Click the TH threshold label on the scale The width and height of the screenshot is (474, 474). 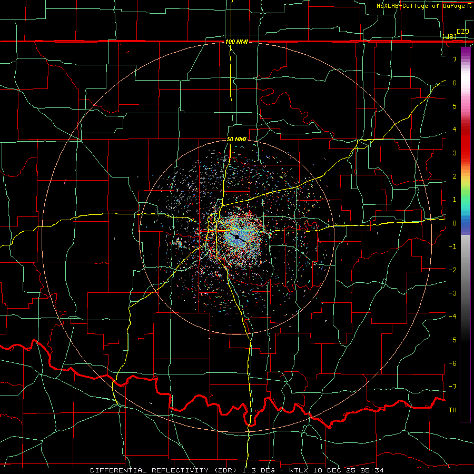[x=452, y=410]
